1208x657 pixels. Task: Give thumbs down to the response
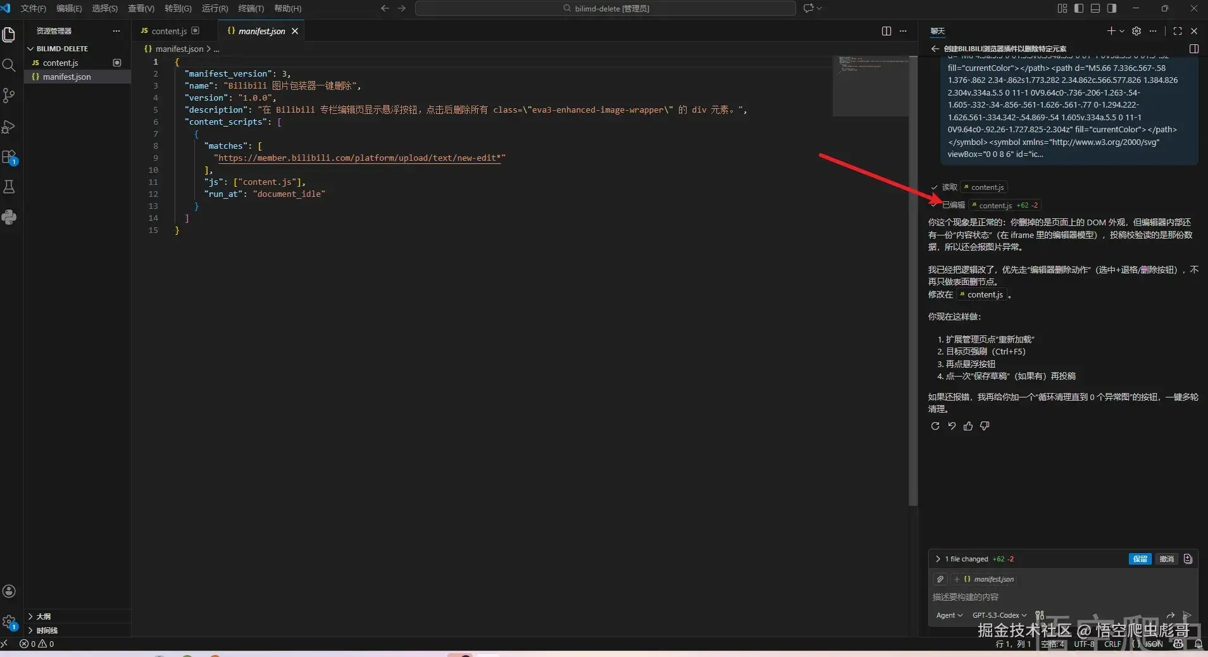coord(985,426)
